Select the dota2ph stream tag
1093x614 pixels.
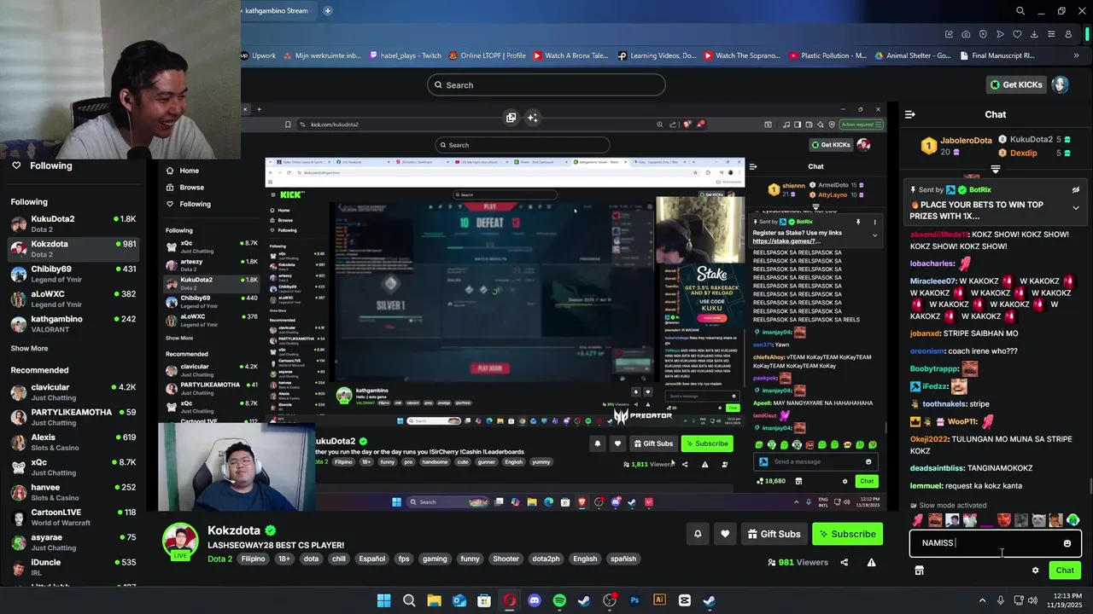coord(545,559)
